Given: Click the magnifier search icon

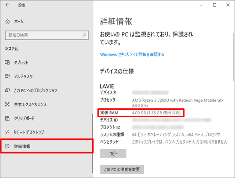Looking at the screenshot, I should [84, 35].
